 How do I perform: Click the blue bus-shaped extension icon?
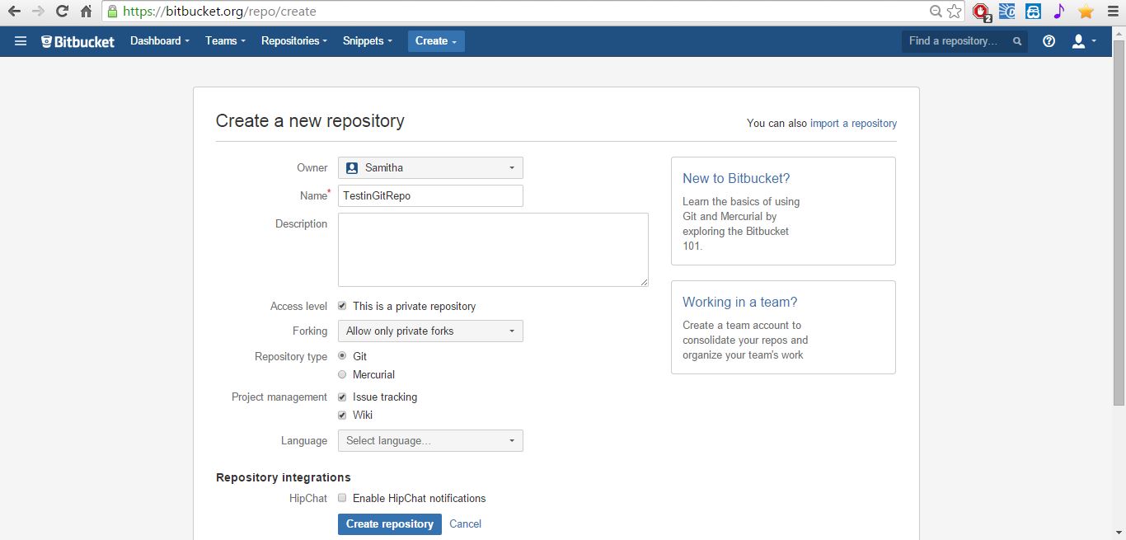click(1033, 12)
